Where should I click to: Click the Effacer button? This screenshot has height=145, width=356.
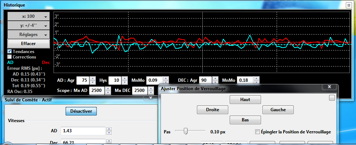pyautogui.click(x=28, y=44)
